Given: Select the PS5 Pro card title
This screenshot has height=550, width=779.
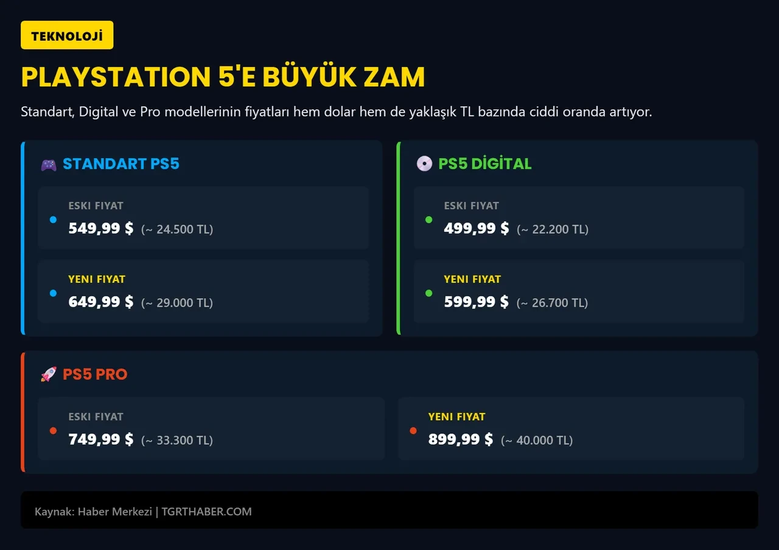Looking at the screenshot, I should point(95,374).
